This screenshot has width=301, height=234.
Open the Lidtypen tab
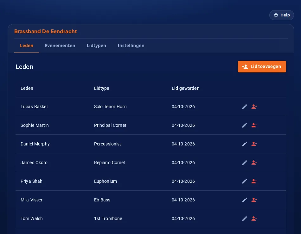coord(96,46)
